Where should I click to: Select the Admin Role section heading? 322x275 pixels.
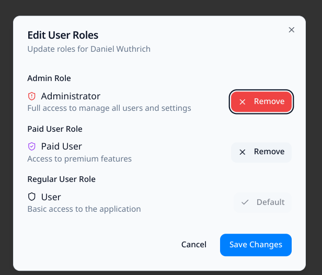coord(49,78)
